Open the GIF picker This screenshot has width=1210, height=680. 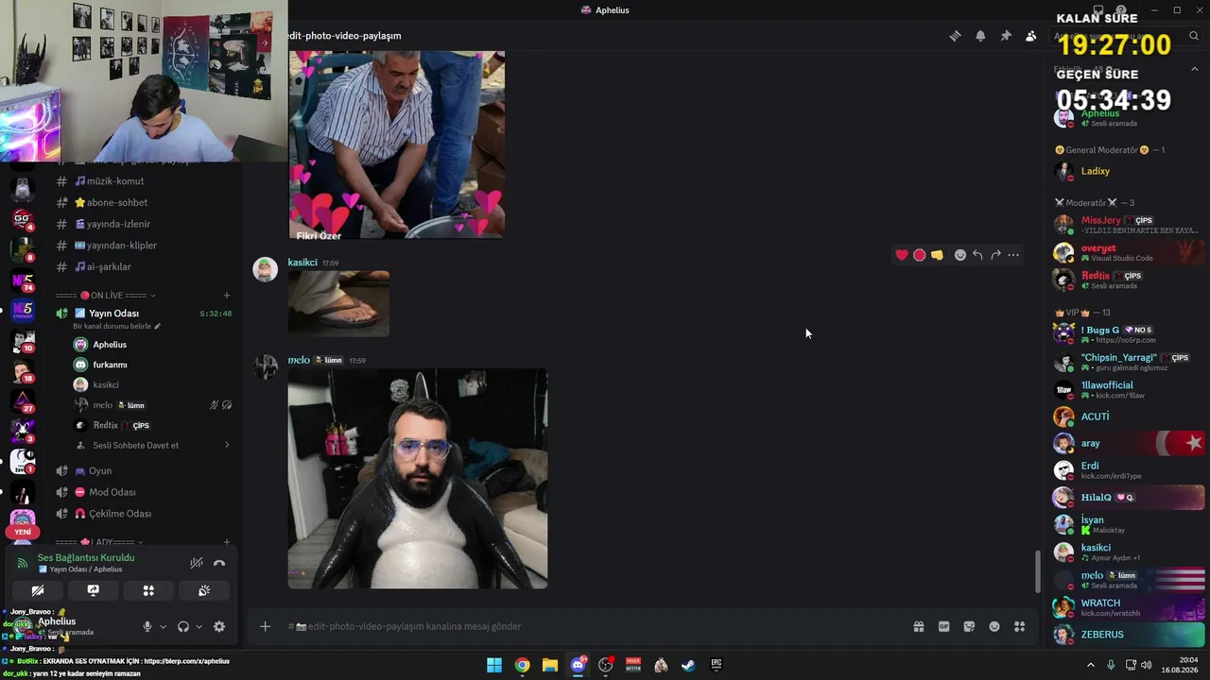943,626
